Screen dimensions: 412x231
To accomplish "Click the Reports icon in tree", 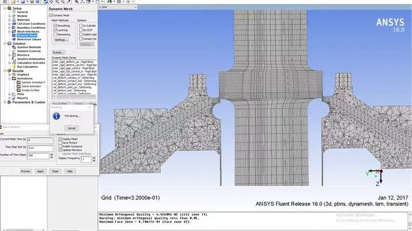I will tap(14, 98).
